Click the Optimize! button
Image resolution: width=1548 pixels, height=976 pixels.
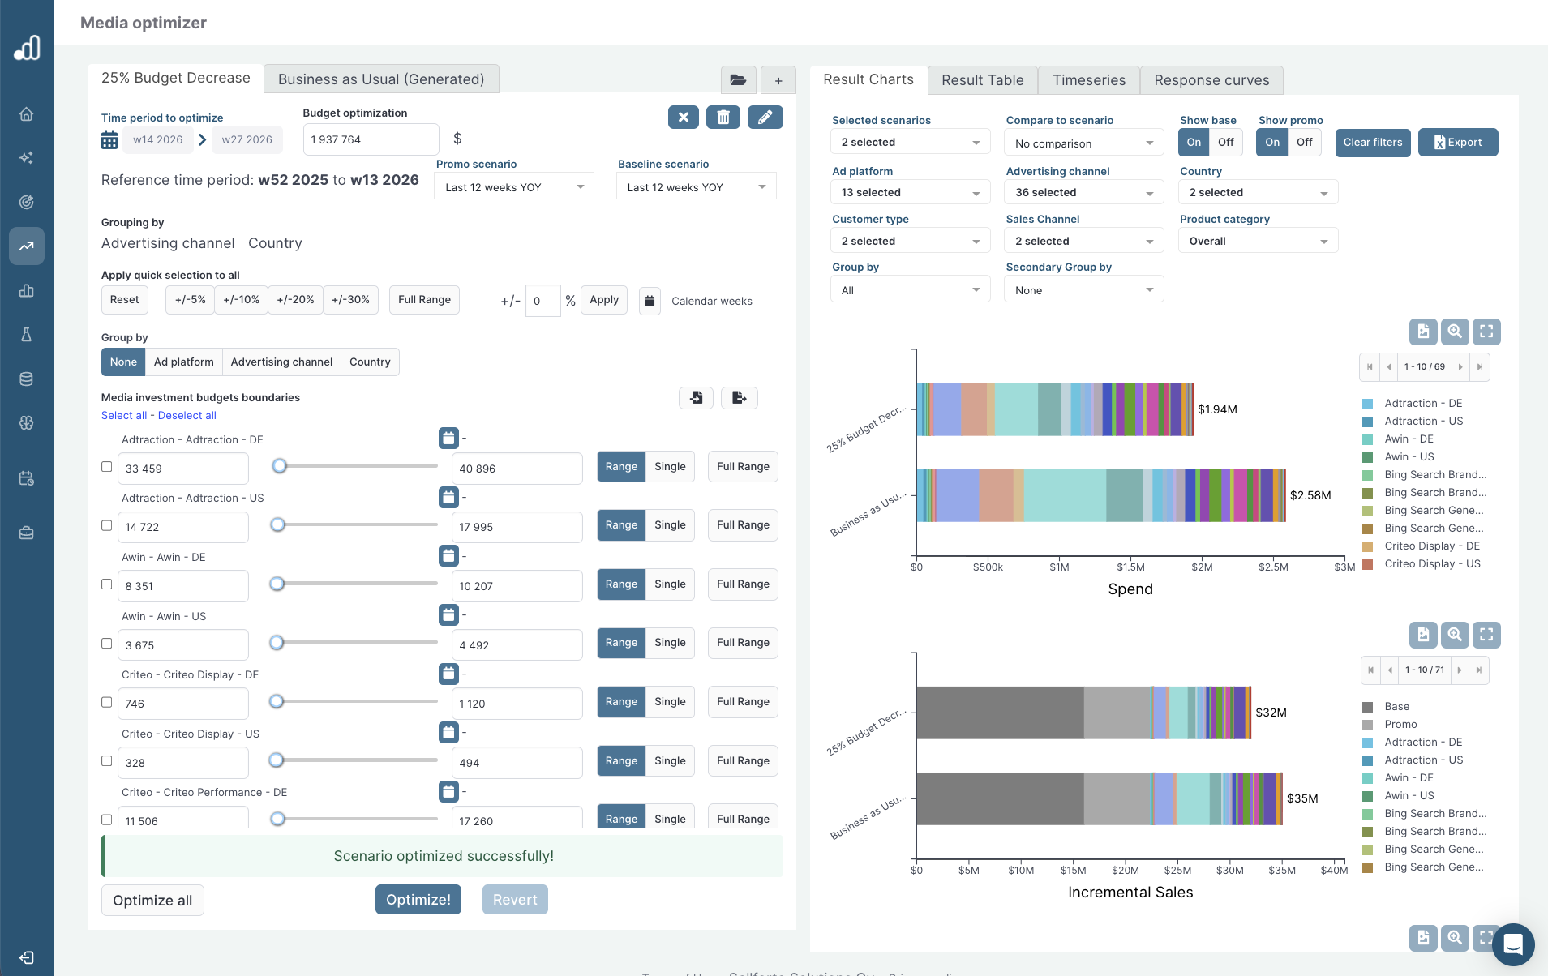click(x=418, y=900)
